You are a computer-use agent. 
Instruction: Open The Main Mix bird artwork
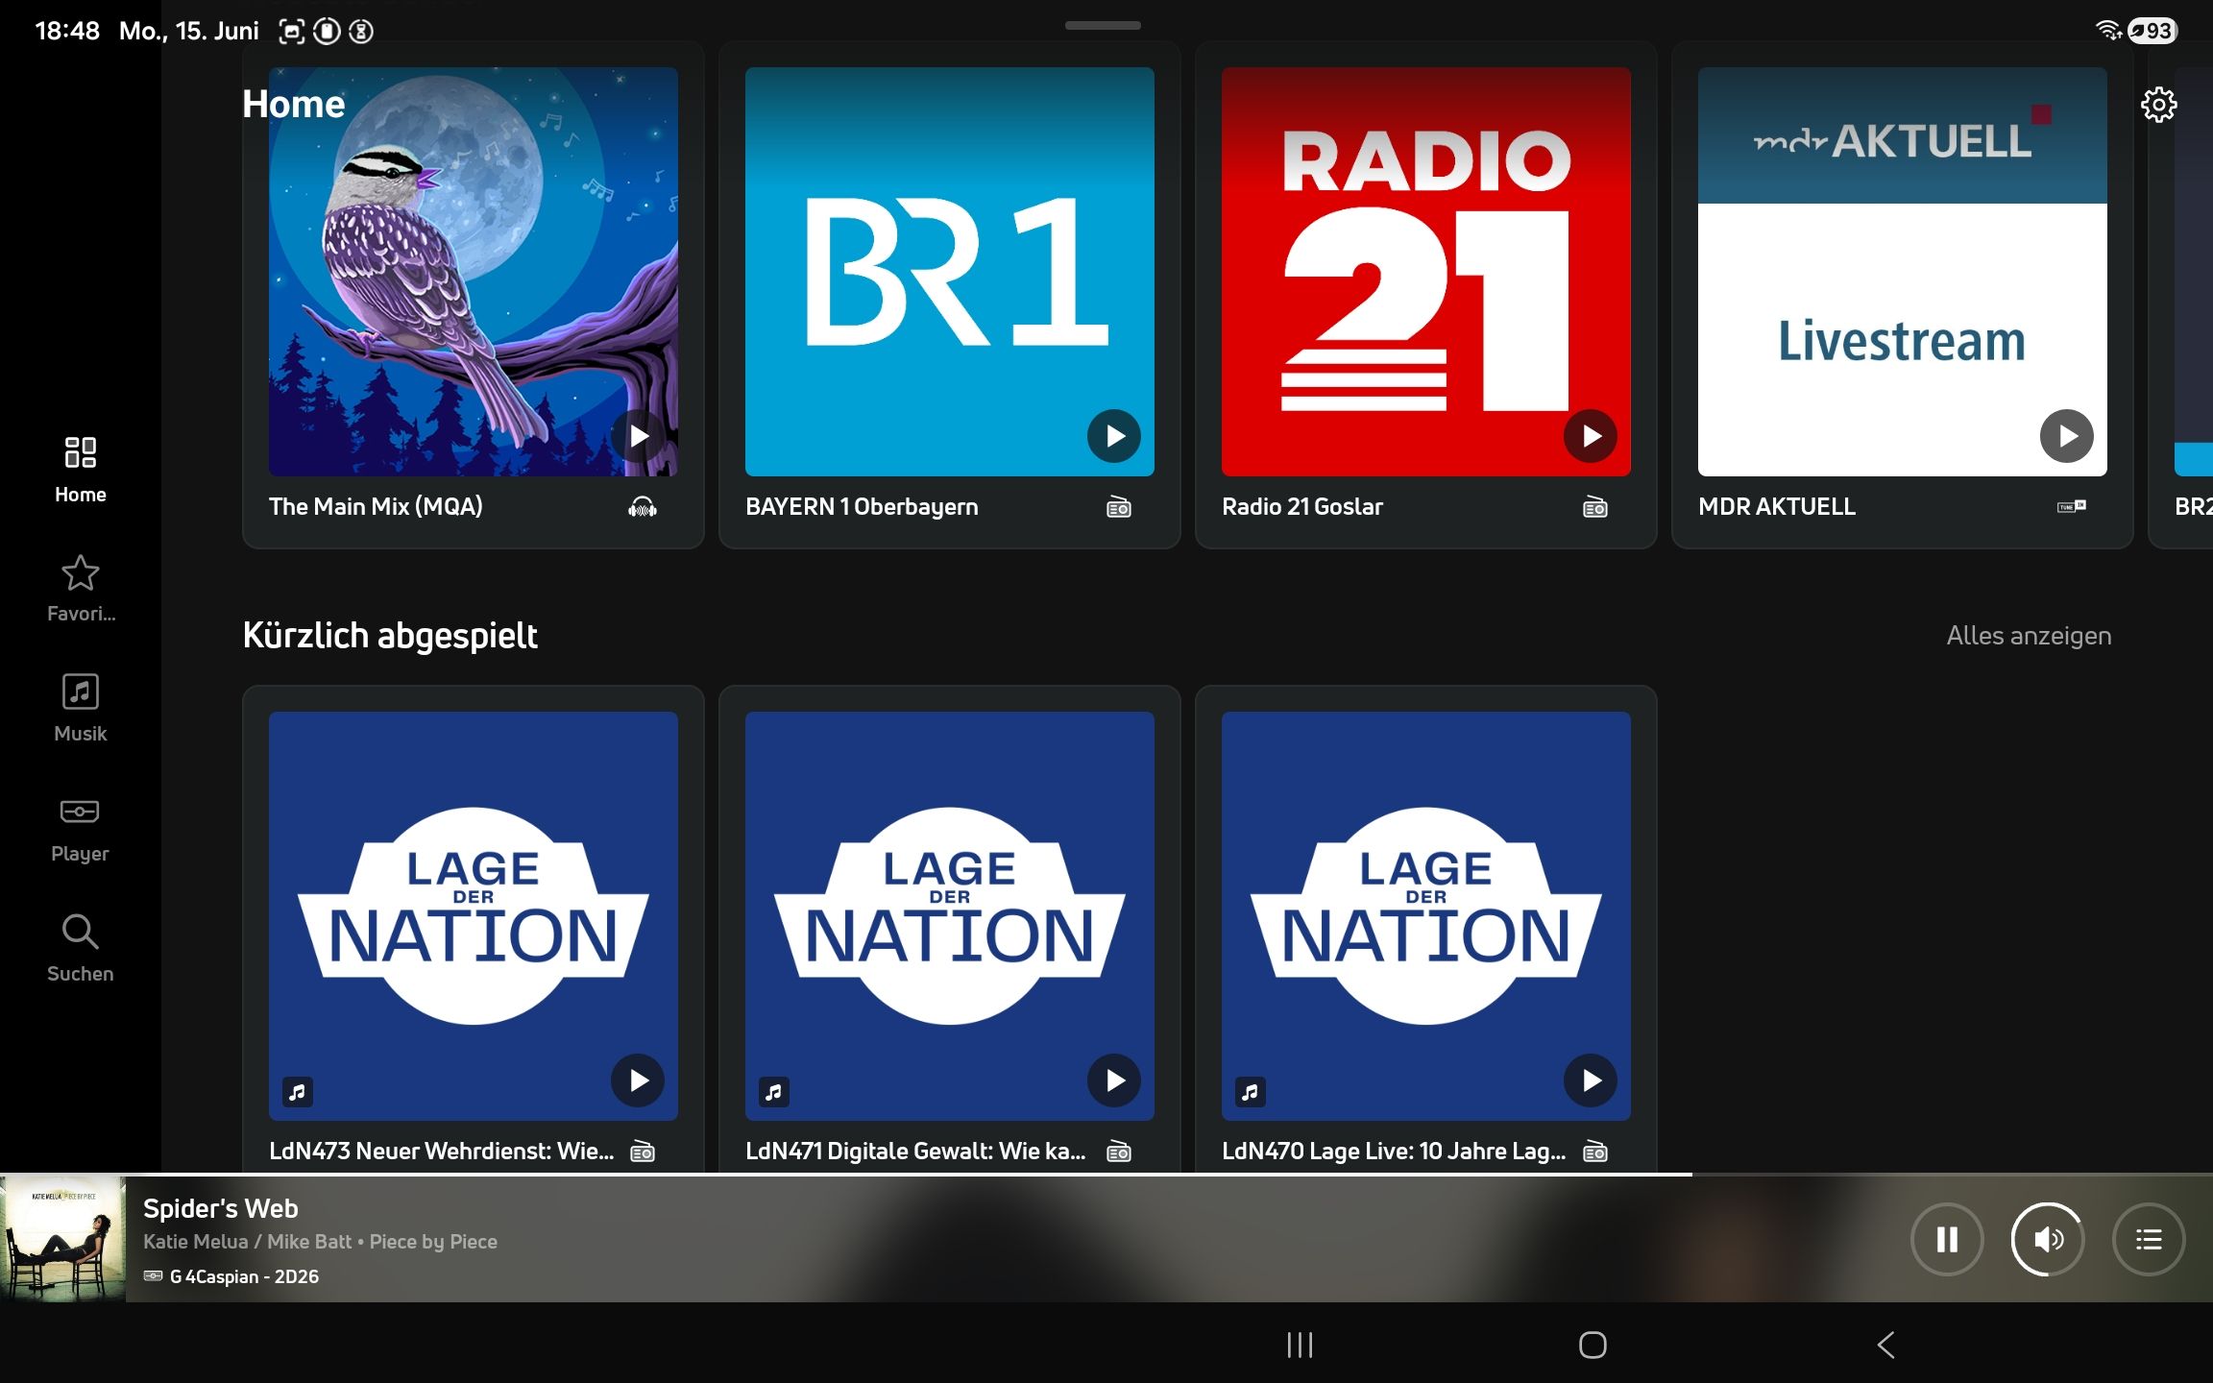(x=474, y=272)
